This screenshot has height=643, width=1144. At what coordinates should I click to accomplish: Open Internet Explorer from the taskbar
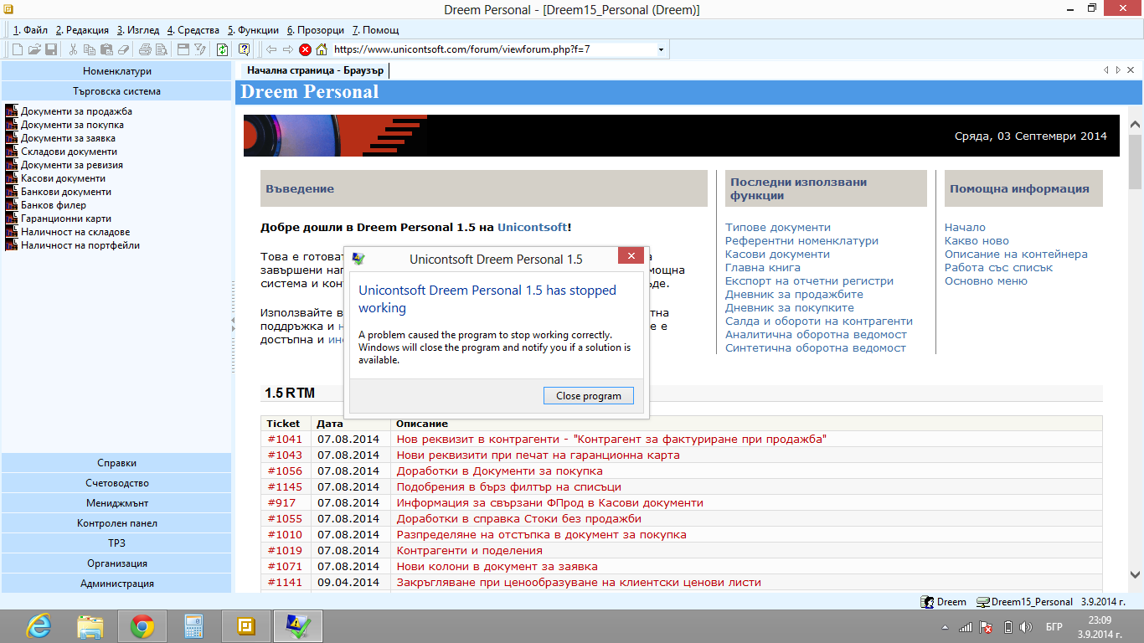point(39,626)
